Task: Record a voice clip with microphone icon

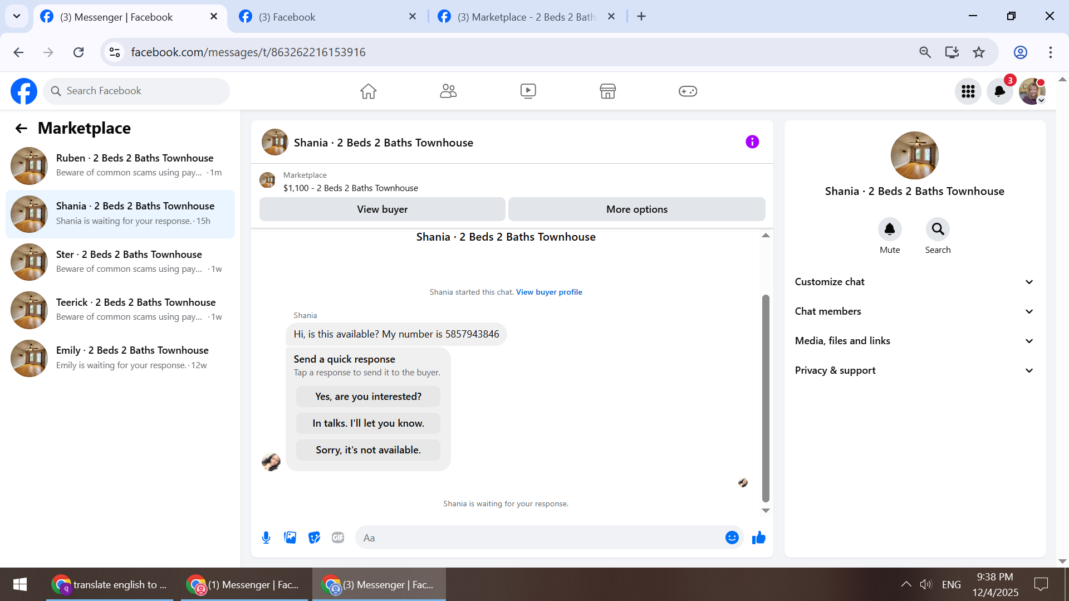Action: pyautogui.click(x=266, y=538)
